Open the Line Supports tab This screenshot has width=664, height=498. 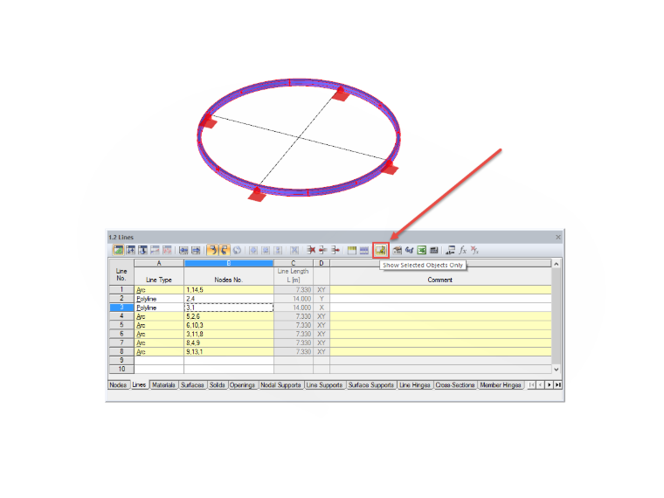click(324, 385)
